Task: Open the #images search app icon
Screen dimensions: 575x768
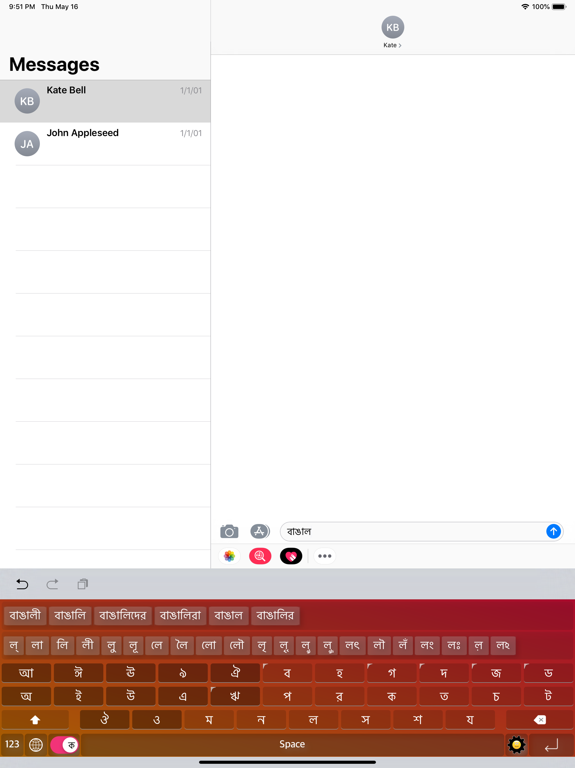Action: pos(260,556)
